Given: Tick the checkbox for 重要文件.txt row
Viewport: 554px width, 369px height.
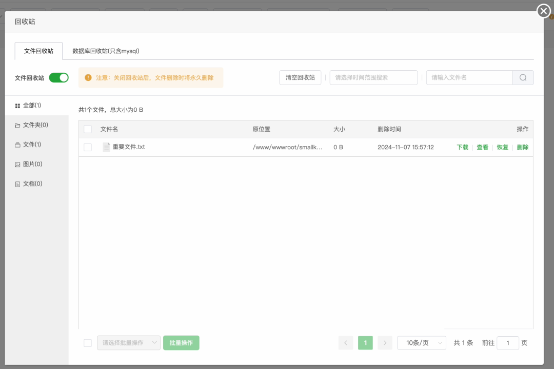Looking at the screenshot, I should click(x=88, y=147).
